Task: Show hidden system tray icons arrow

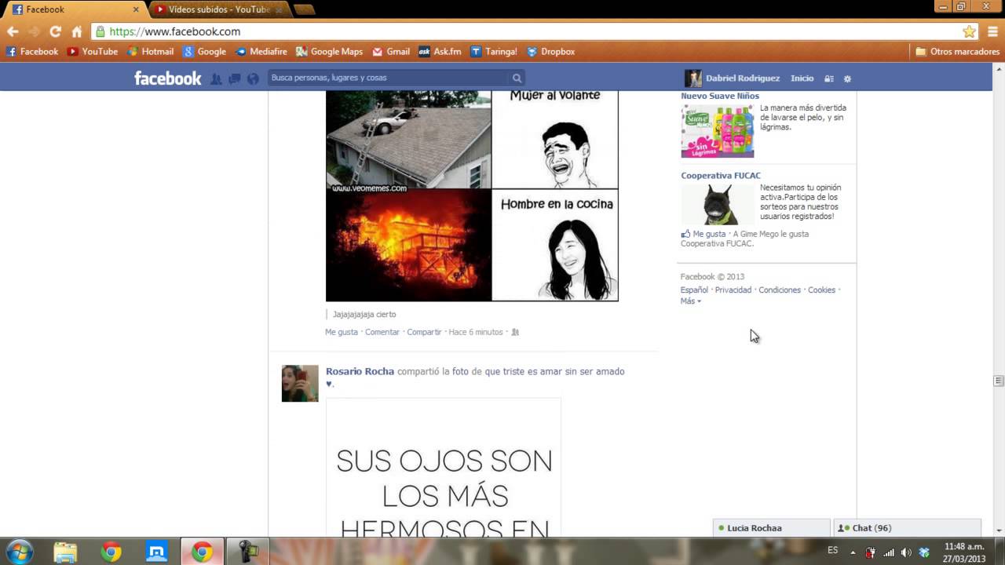Action: [853, 552]
